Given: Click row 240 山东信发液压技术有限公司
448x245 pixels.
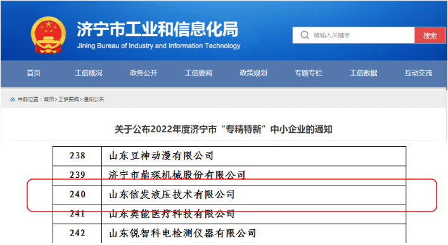Looking at the screenshot, I should 229,195.
